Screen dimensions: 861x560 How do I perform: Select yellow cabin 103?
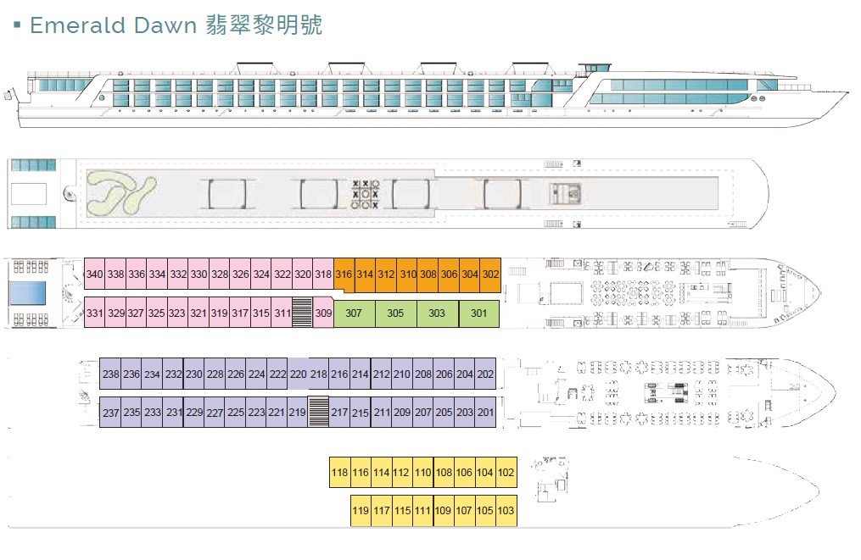(x=506, y=510)
